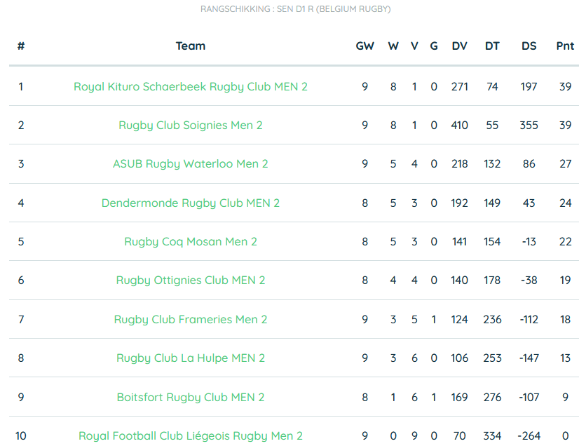The height and width of the screenshot is (446, 579).
Task: Click the Pnt column header
Action: tap(565, 46)
